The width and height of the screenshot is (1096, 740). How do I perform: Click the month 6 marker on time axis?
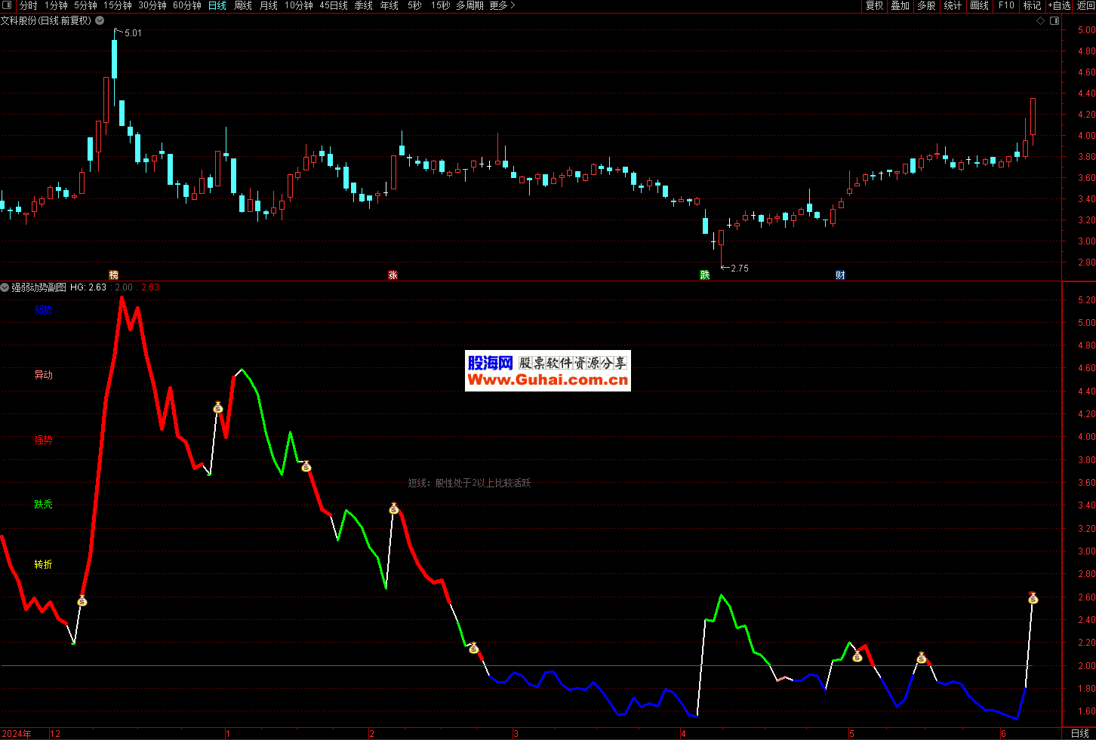tap(1003, 734)
